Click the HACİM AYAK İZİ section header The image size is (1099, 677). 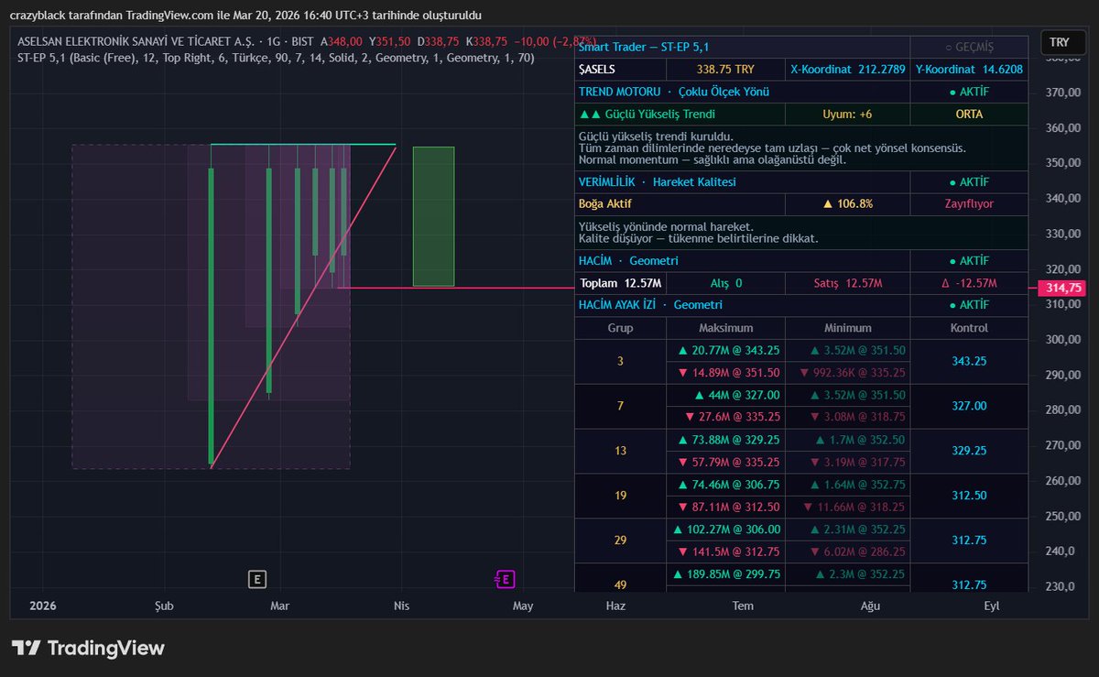coord(742,305)
